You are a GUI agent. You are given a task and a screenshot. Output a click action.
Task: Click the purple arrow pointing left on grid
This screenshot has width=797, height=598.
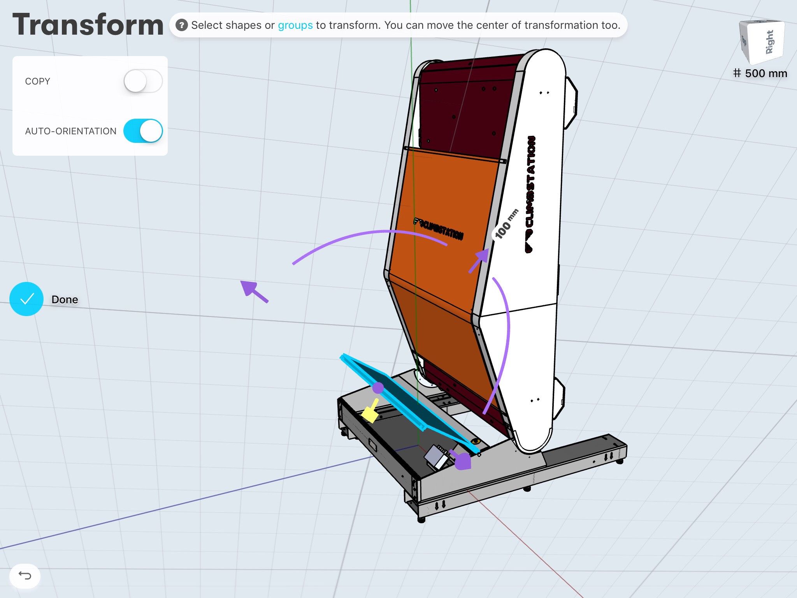click(x=254, y=291)
